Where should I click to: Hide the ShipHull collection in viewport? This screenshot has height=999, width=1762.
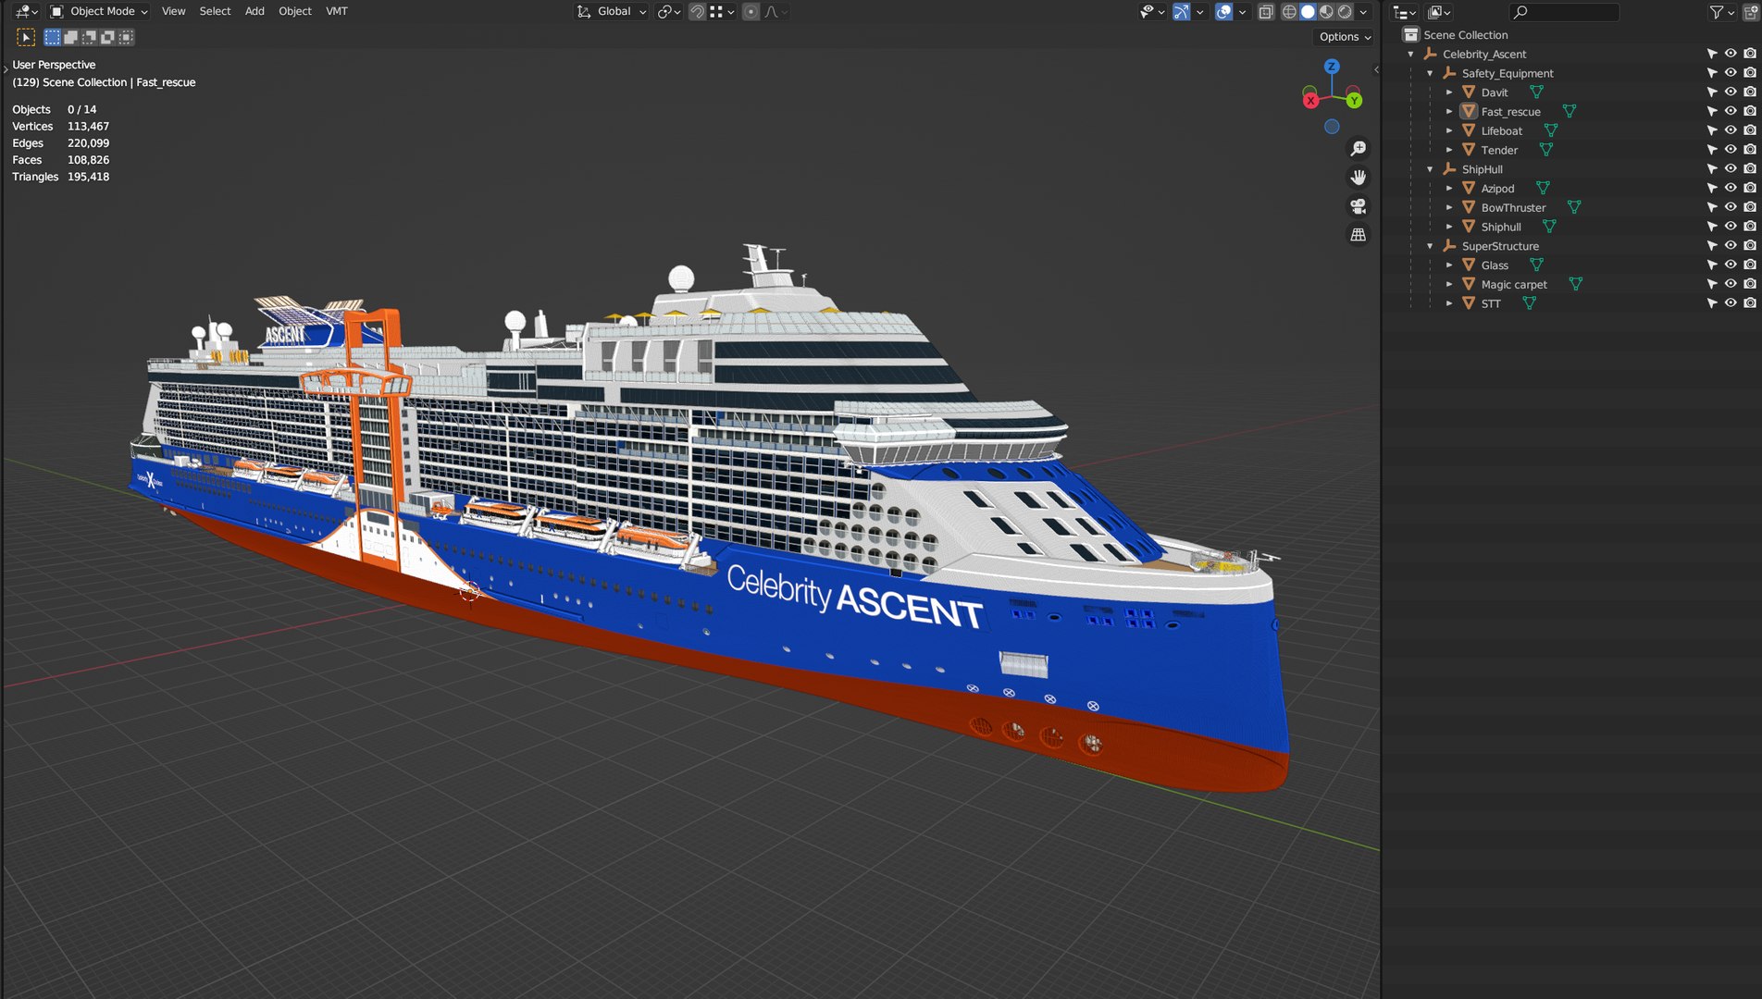1731,169
